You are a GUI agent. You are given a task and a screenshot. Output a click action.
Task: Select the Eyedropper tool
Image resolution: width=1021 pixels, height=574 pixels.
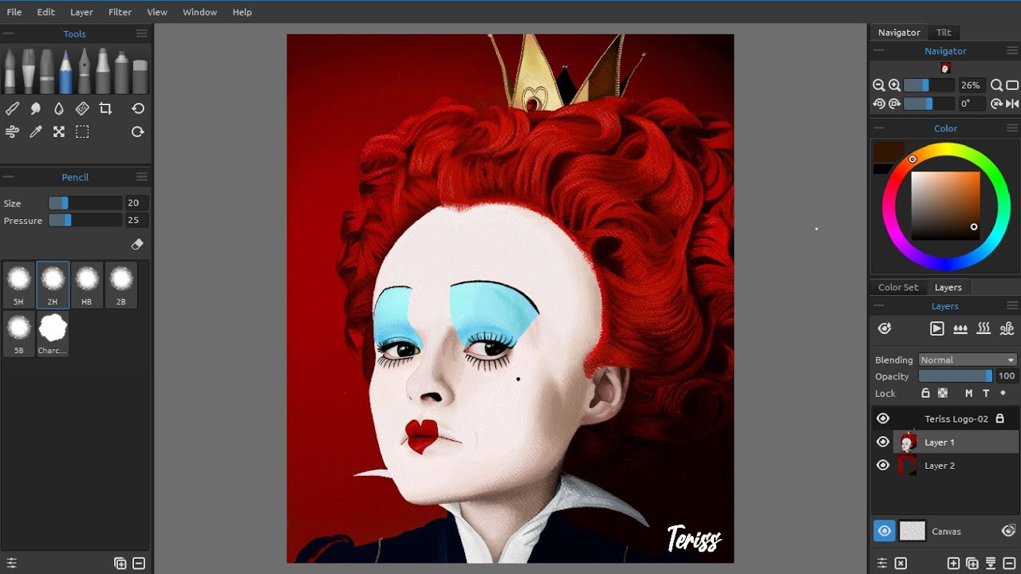tap(35, 132)
